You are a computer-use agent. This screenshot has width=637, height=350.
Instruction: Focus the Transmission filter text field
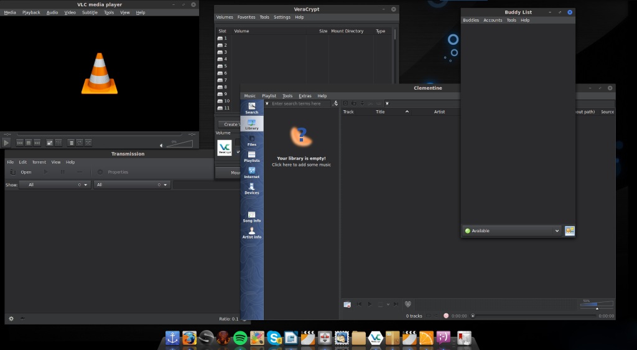pos(207,184)
